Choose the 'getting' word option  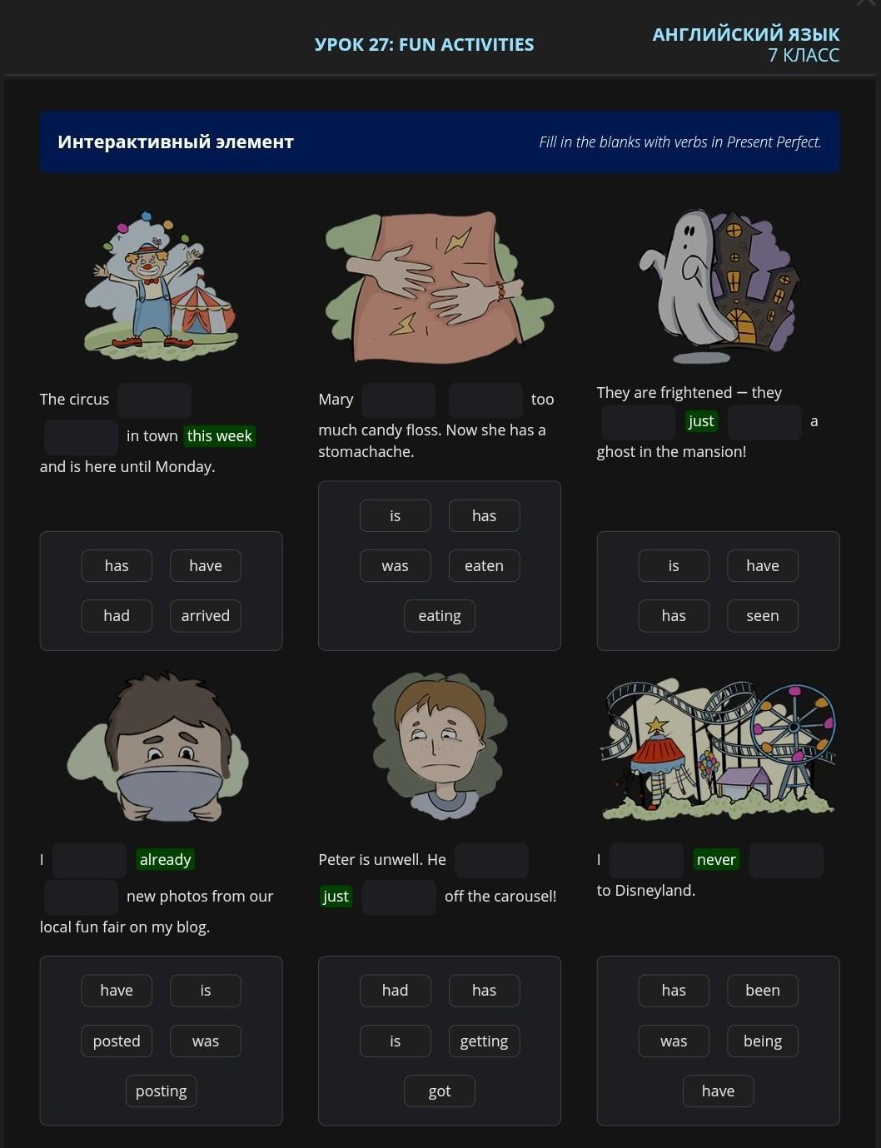click(x=484, y=1041)
